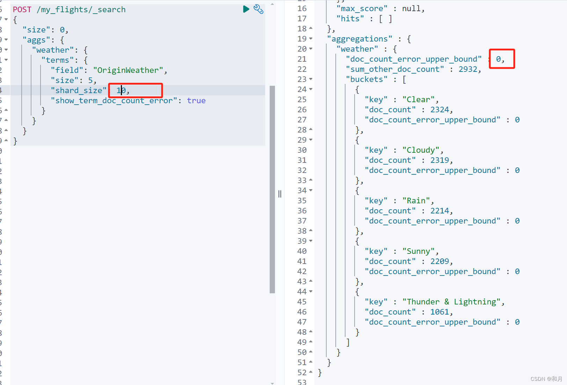Click the "size": 5 value in terms
Image resolution: width=567 pixels, height=385 pixels.
click(x=90, y=81)
